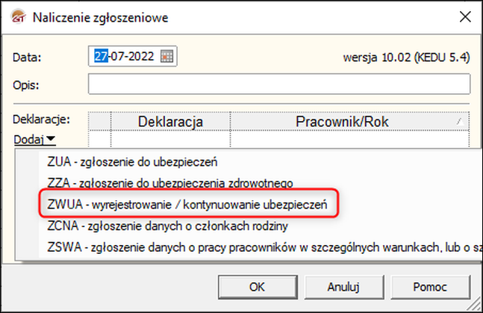Viewport: 483px width, 313px height.
Task: Click into the Opis text field
Action: click(x=279, y=84)
